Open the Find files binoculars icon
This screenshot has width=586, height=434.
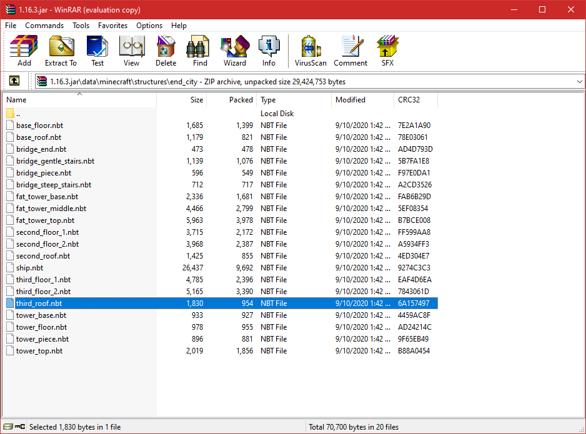tap(200, 51)
